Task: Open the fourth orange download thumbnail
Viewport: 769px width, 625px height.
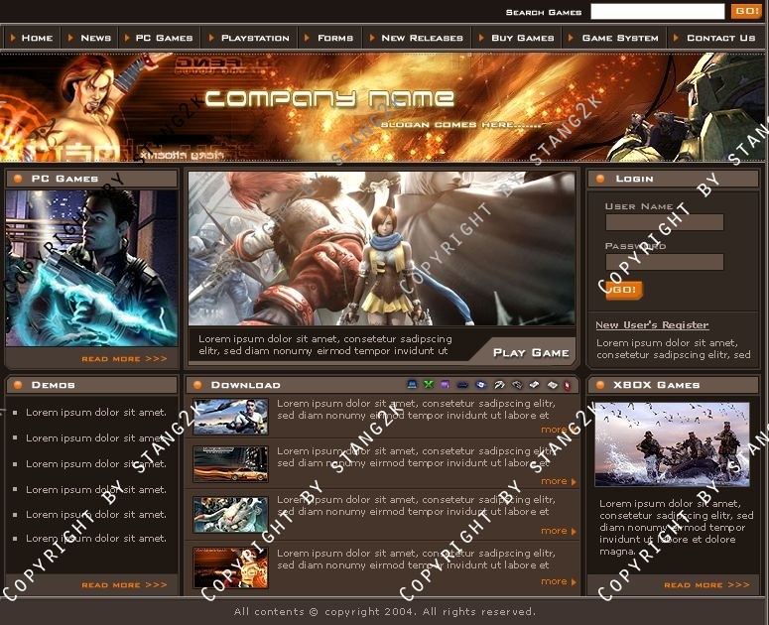Action: click(x=230, y=567)
